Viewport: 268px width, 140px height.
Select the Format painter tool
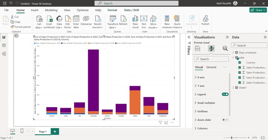(x=21, y=27)
